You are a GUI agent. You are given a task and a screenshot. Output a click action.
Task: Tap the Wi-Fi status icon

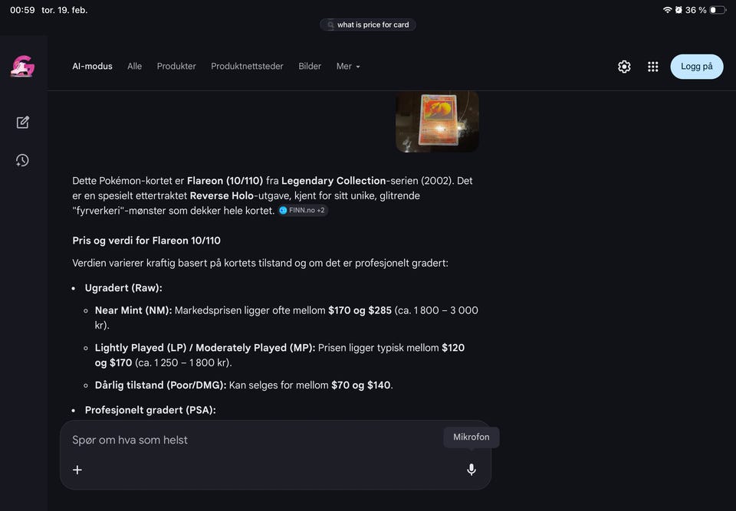(x=667, y=10)
